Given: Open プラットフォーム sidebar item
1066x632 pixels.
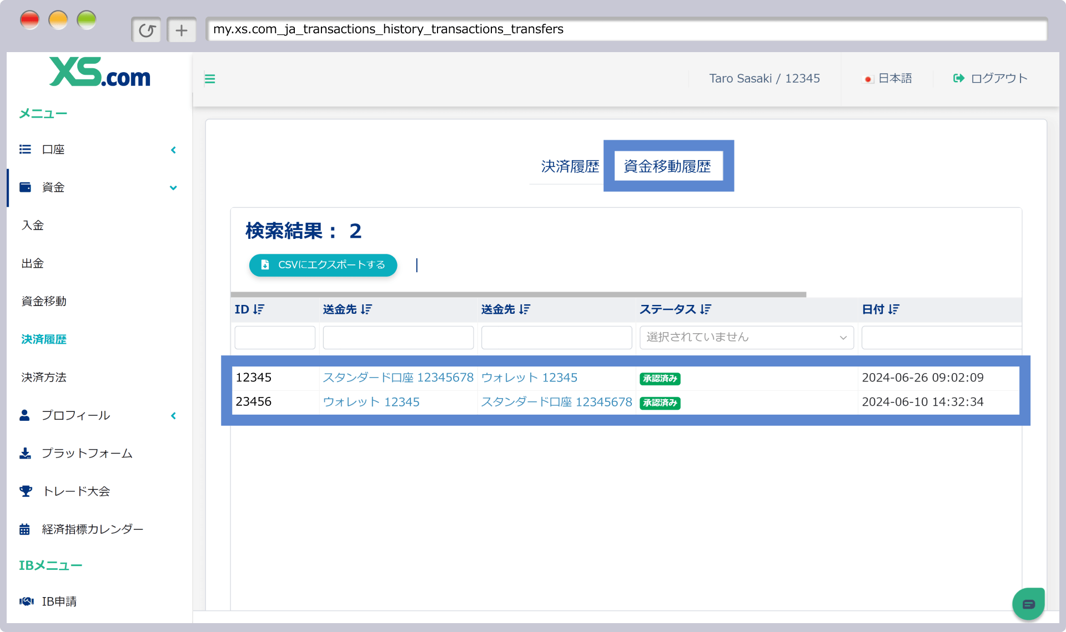Looking at the screenshot, I should click(87, 453).
